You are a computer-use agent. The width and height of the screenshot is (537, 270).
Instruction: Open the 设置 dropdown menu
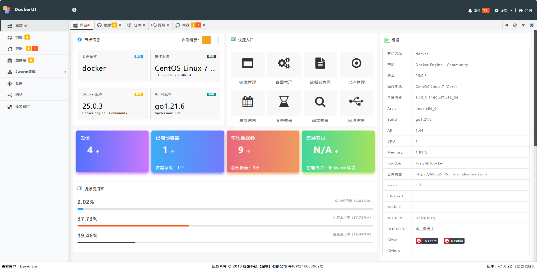pyautogui.click(x=504, y=11)
